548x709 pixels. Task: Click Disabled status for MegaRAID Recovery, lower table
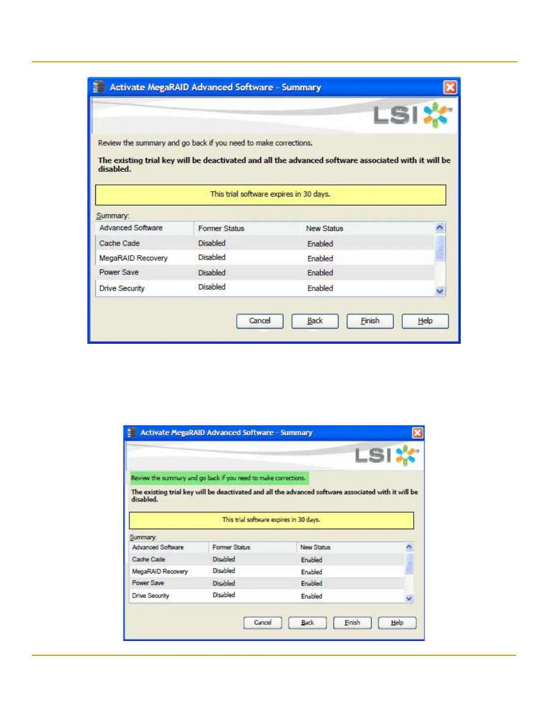[x=224, y=571]
